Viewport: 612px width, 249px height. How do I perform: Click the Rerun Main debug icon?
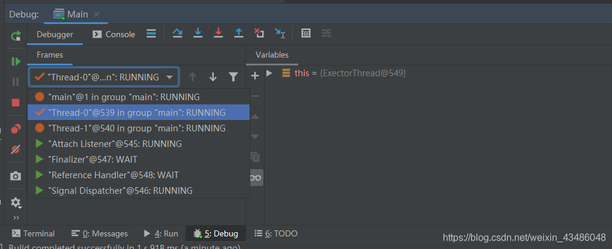pos(16,36)
